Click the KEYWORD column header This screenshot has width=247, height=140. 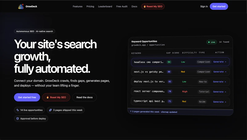click(x=136, y=53)
